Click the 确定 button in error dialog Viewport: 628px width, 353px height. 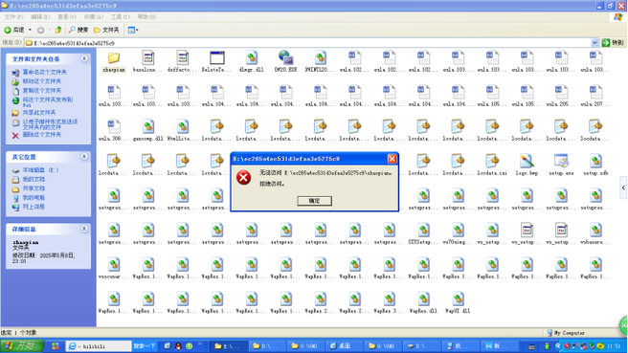pos(314,201)
